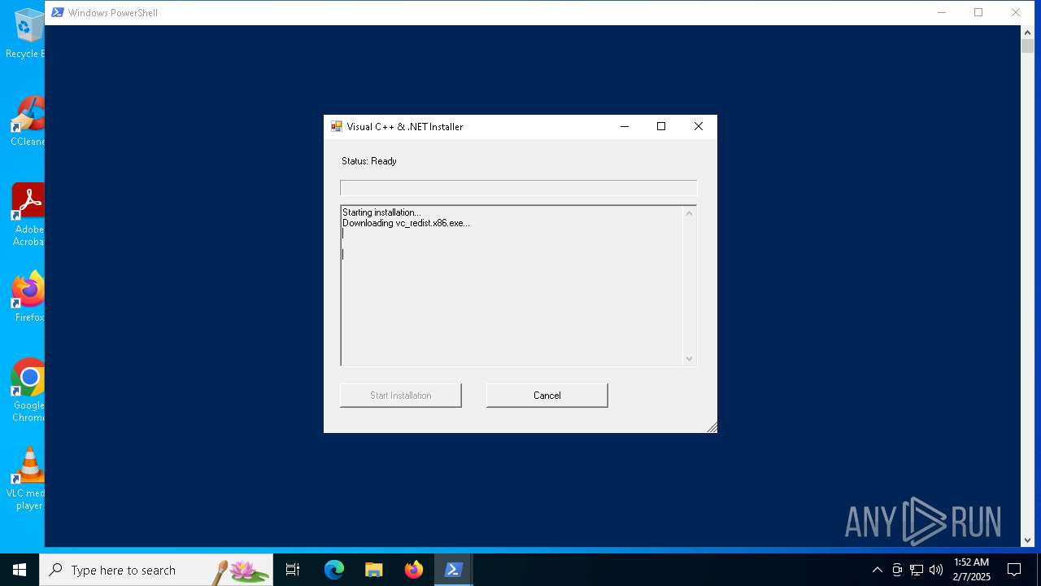The image size is (1041, 586).
Task: Open the notification center icon
Action: pos(1014,570)
